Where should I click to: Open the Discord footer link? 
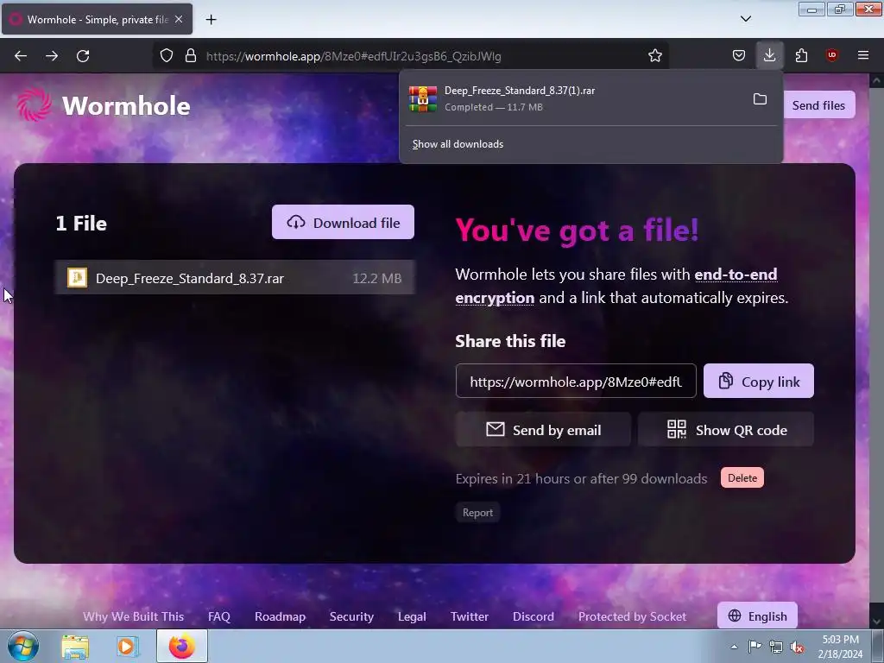[x=534, y=616]
